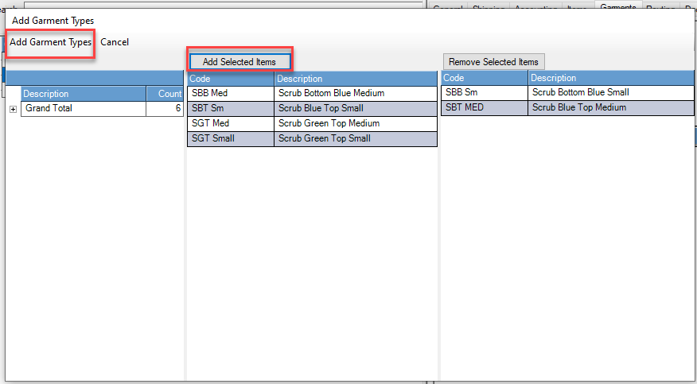Sort available items by the Description header
The height and width of the screenshot is (384, 697).
355,79
